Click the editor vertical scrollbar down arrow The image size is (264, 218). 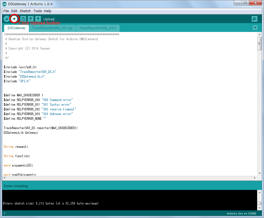click(x=260, y=173)
